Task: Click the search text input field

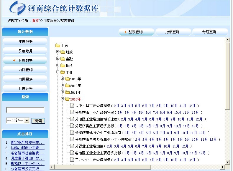Action: click(x=25, y=110)
